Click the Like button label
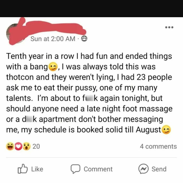 coord(37,169)
